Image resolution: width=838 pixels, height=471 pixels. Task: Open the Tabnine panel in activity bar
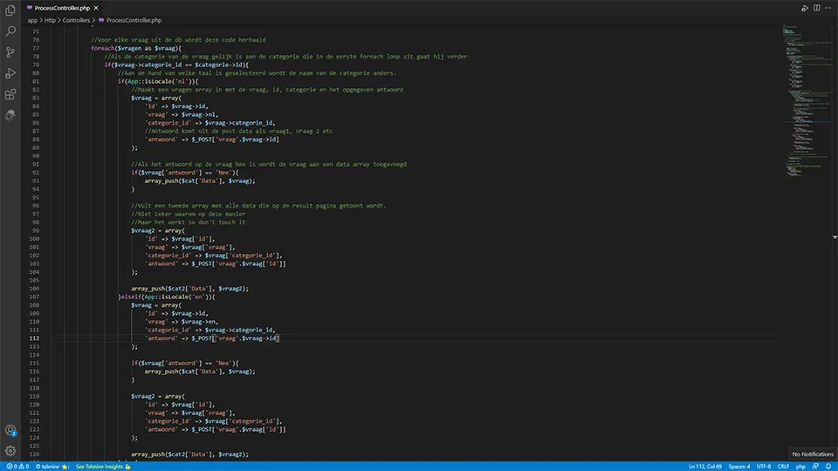(x=10, y=115)
